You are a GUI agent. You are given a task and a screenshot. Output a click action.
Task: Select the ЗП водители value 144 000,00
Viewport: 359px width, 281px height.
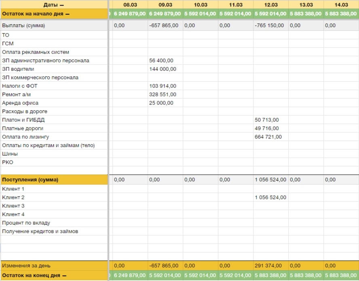[x=163, y=69]
